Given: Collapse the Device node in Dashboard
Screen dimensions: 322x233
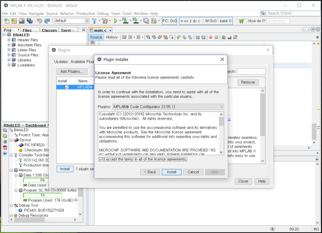Looking at the screenshot, I should click(x=11, y=140).
